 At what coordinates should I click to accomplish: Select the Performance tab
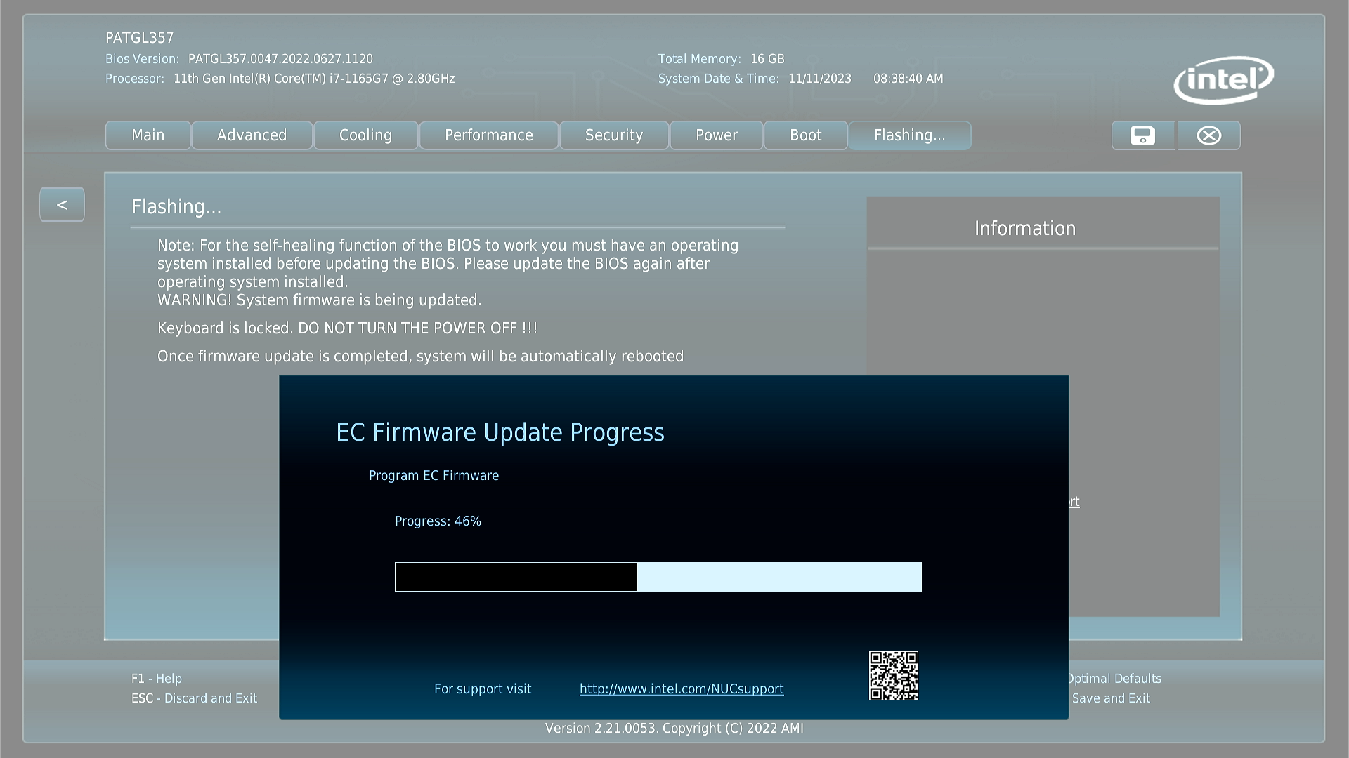pyautogui.click(x=488, y=135)
